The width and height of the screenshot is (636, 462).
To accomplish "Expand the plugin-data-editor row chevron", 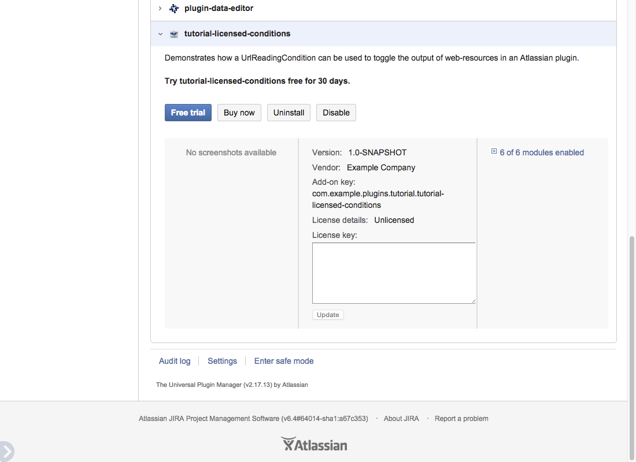I will pyautogui.click(x=160, y=9).
